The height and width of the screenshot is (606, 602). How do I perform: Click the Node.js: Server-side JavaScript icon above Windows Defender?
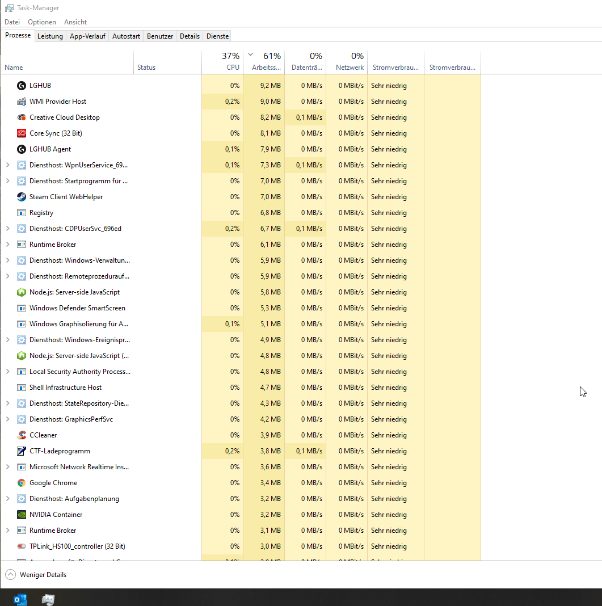coord(22,292)
